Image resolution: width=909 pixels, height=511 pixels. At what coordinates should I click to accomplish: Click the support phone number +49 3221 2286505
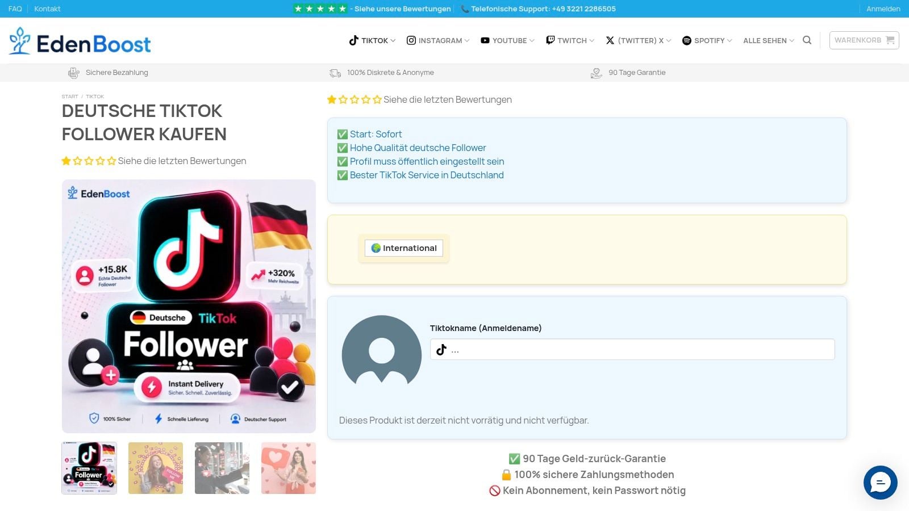pos(584,9)
